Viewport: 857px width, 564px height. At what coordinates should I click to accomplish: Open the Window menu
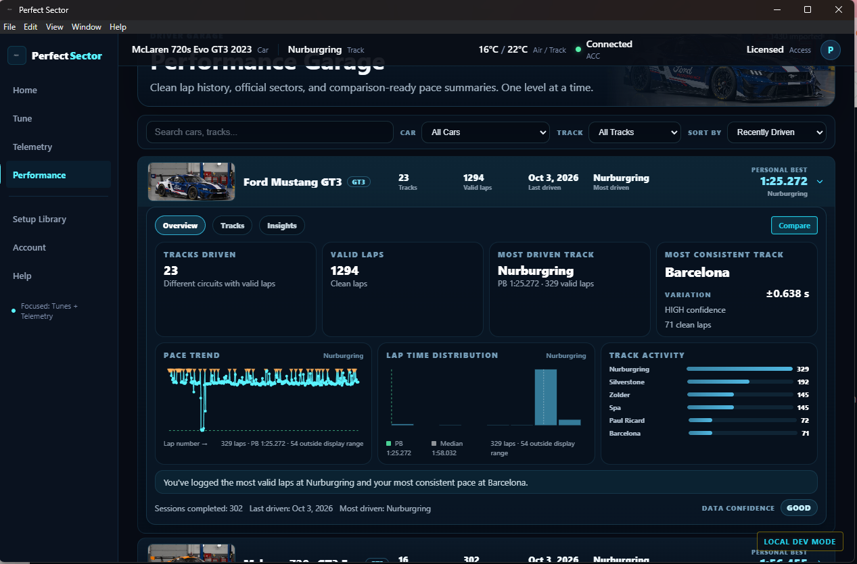87,27
